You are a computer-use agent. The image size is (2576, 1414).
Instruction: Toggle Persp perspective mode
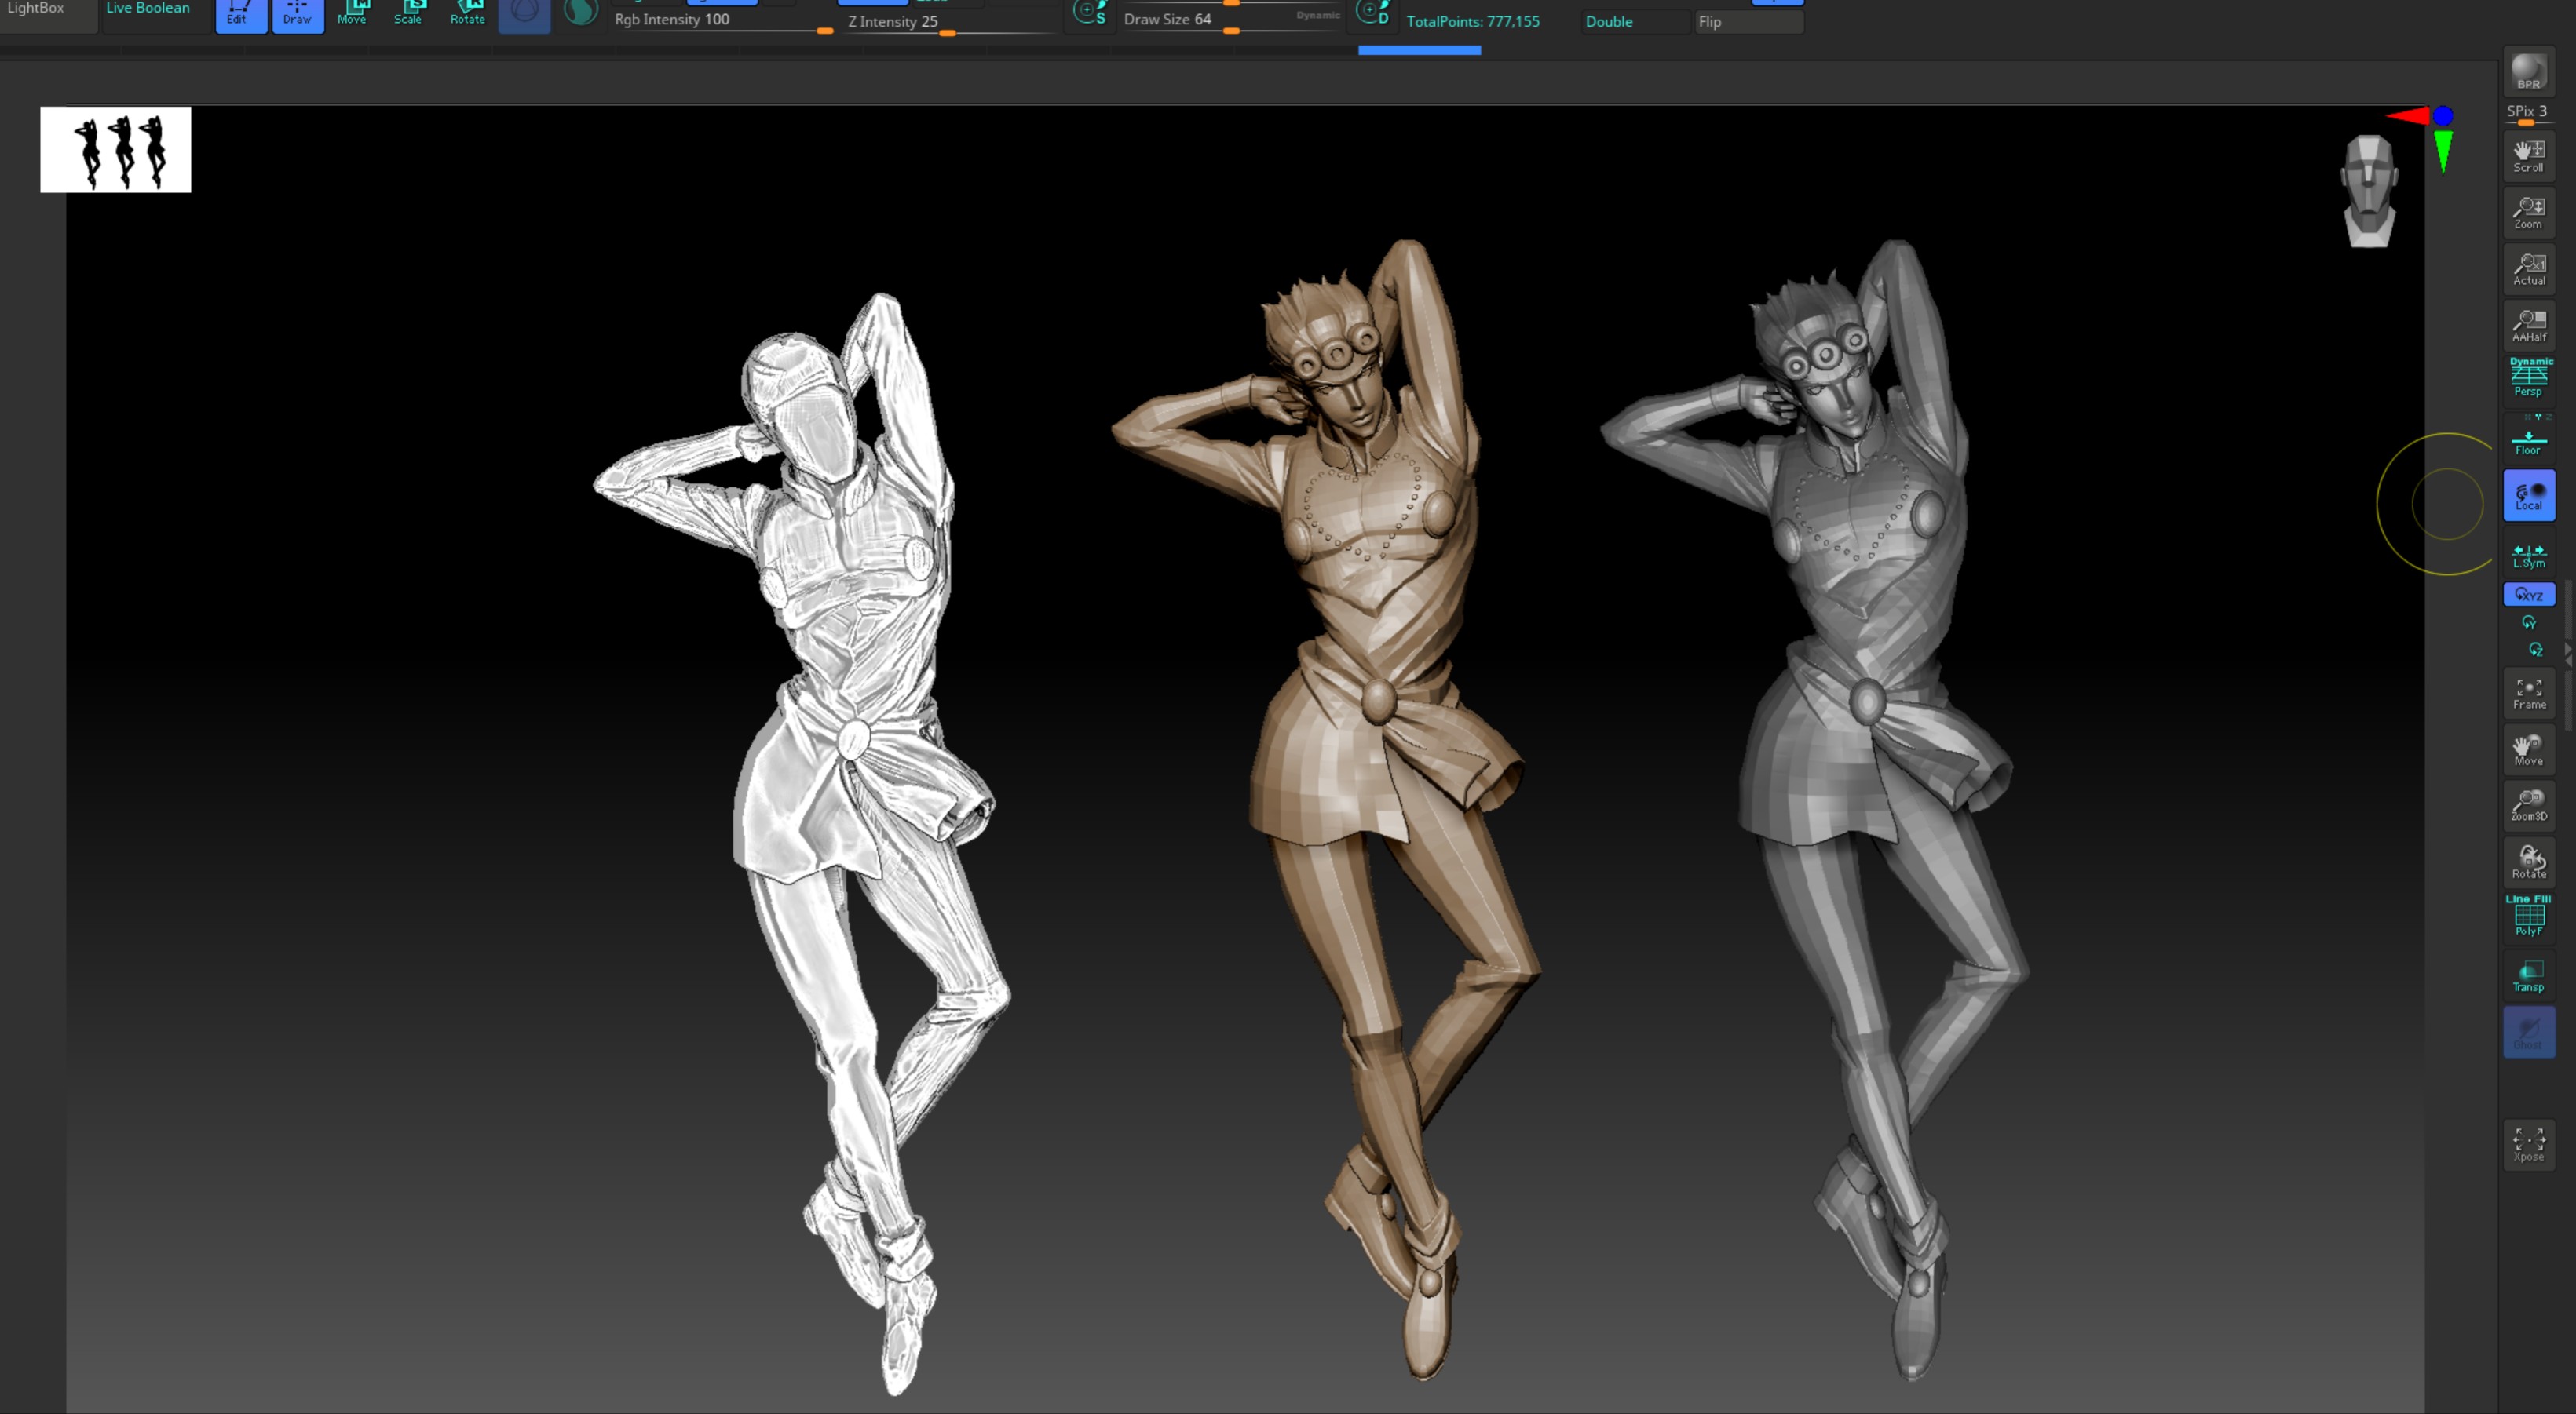[2529, 377]
